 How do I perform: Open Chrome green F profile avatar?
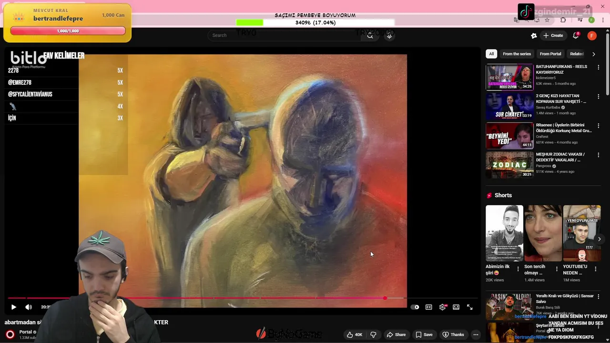click(591, 20)
